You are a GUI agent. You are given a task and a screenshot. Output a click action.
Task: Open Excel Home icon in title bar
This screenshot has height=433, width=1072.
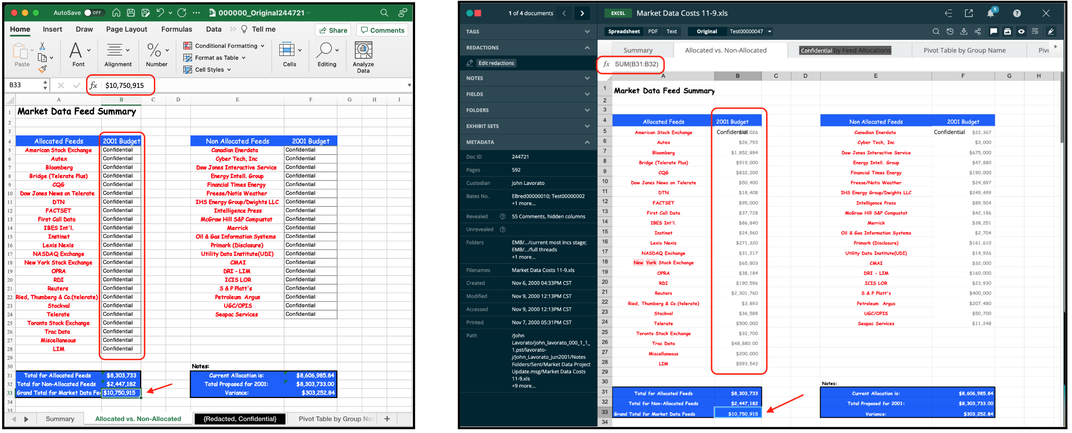pos(116,13)
